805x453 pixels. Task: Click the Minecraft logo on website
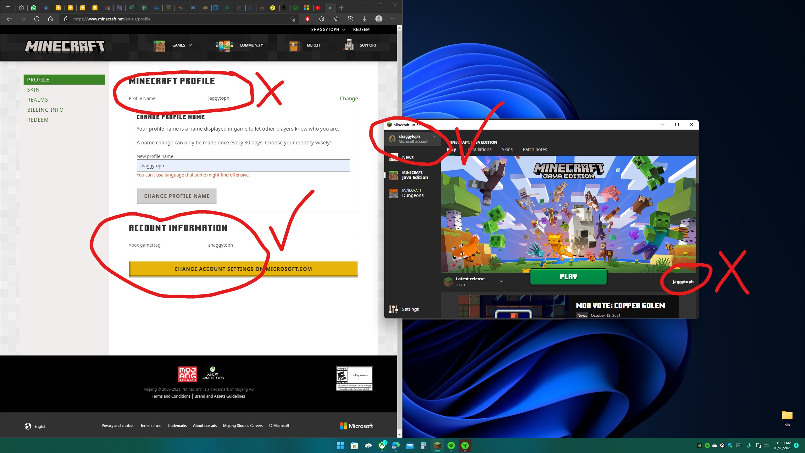65,47
